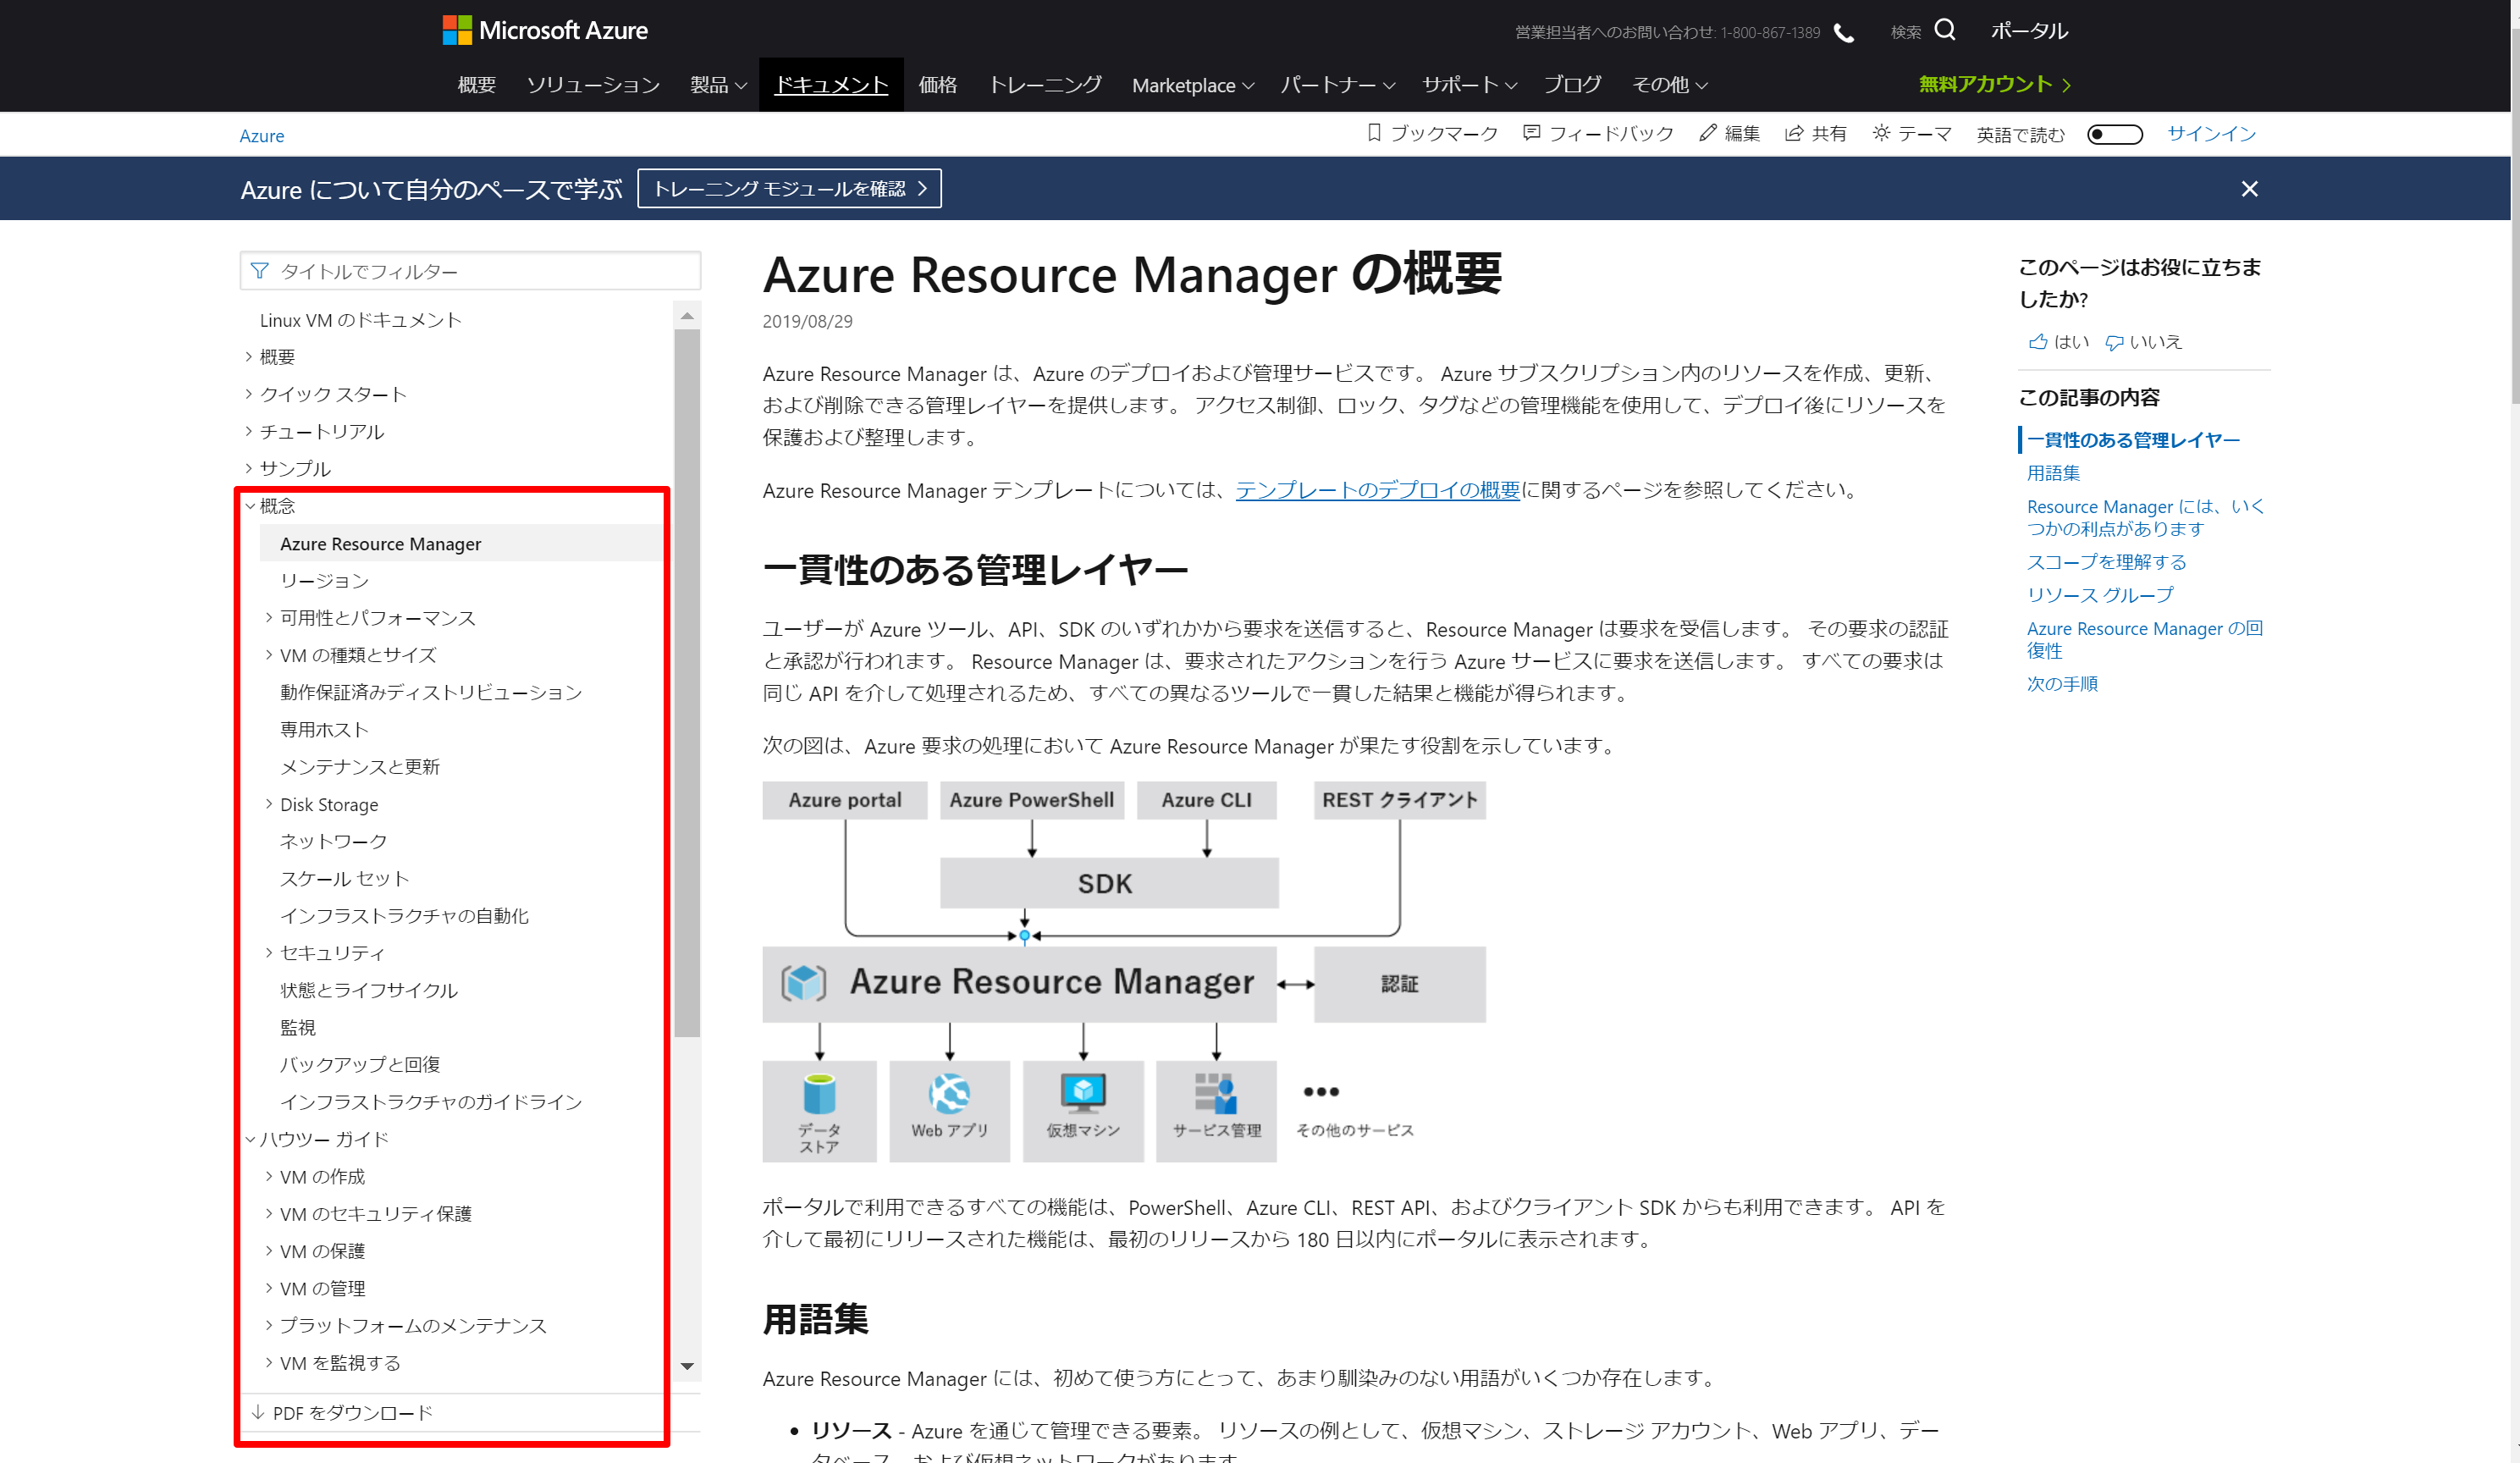Click the share icon
This screenshot has height=1463, width=2520.
coord(1794,133)
